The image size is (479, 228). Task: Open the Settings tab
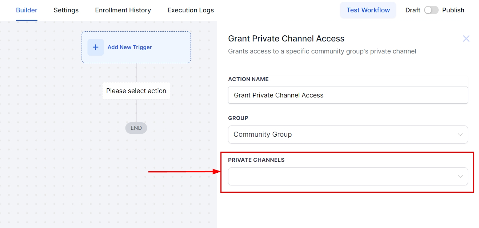pos(66,10)
